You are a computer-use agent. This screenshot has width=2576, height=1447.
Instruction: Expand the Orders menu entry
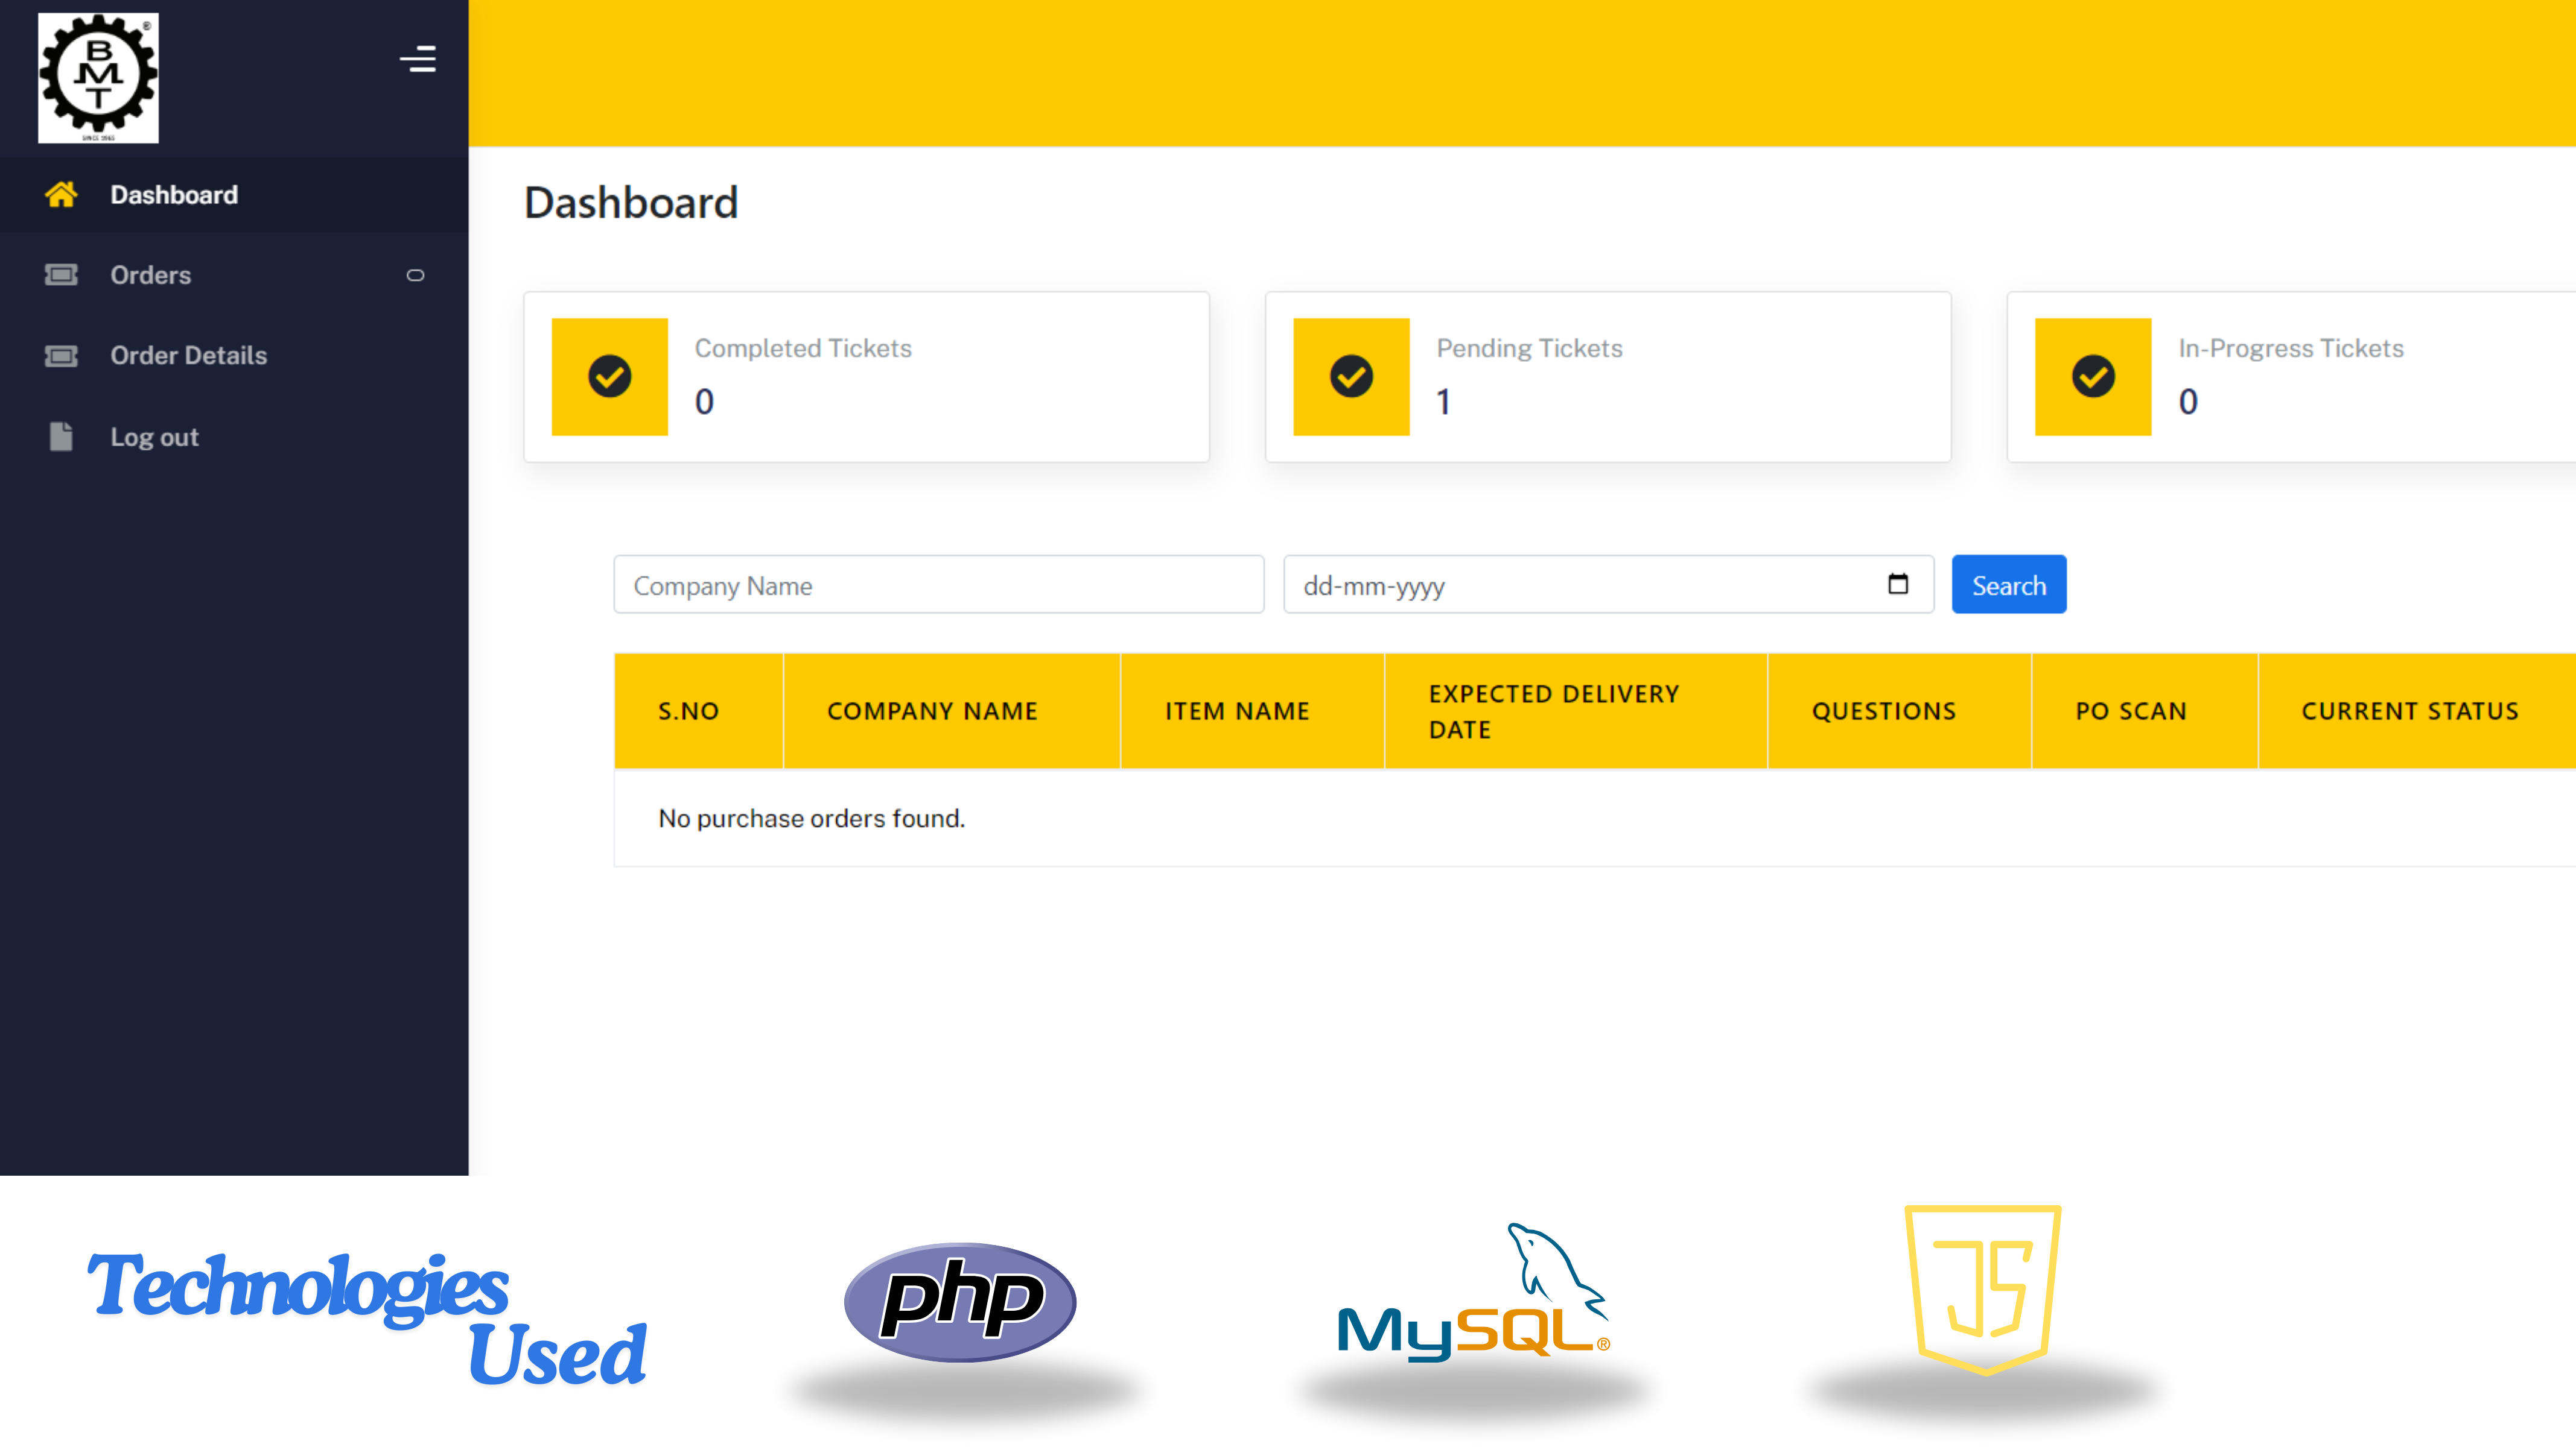[x=151, y=275]
